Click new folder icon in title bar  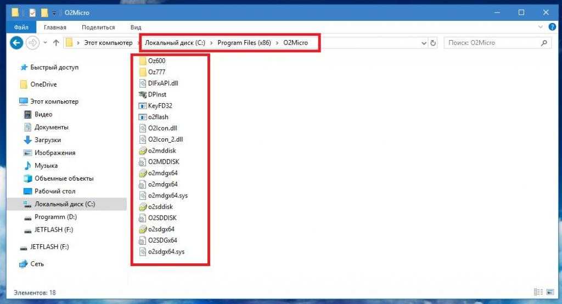pos(44,13)
